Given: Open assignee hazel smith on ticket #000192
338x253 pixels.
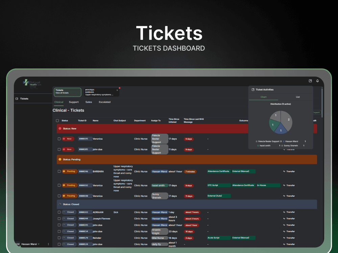Looking at the screenshot, I should (x=160, y=186).
